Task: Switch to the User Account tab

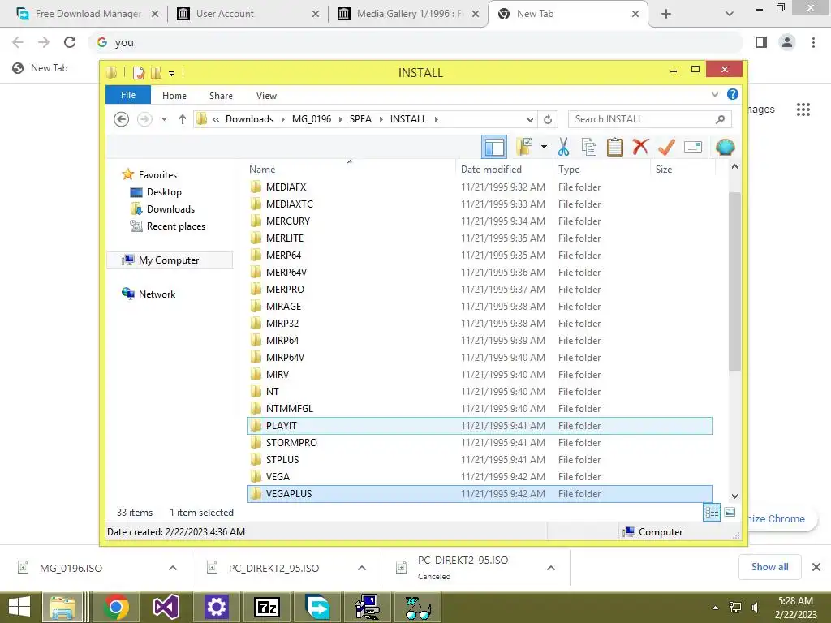Action: 248,14
